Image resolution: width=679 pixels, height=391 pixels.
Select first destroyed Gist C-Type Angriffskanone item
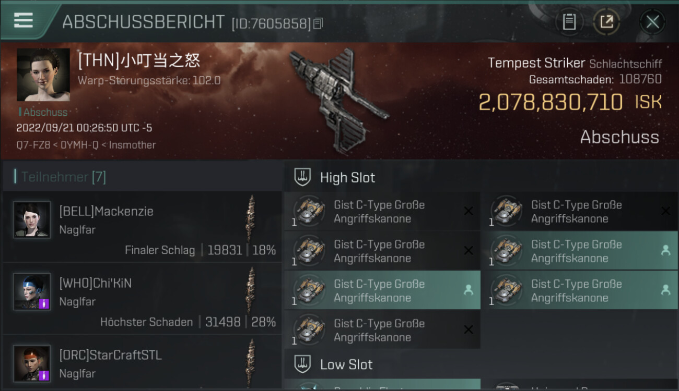tap(382, 212)
